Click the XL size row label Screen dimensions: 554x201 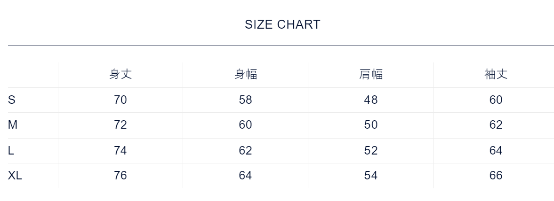click(x=15, y=176)
